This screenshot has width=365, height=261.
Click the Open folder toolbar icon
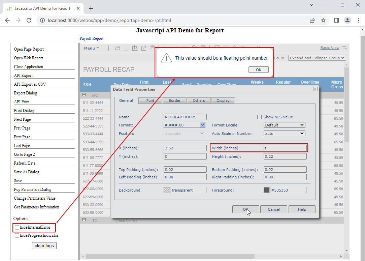coord(117,48)
